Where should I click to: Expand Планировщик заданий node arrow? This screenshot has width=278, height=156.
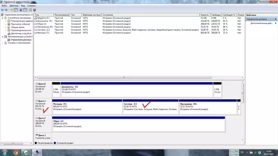[x=6, y=21]
